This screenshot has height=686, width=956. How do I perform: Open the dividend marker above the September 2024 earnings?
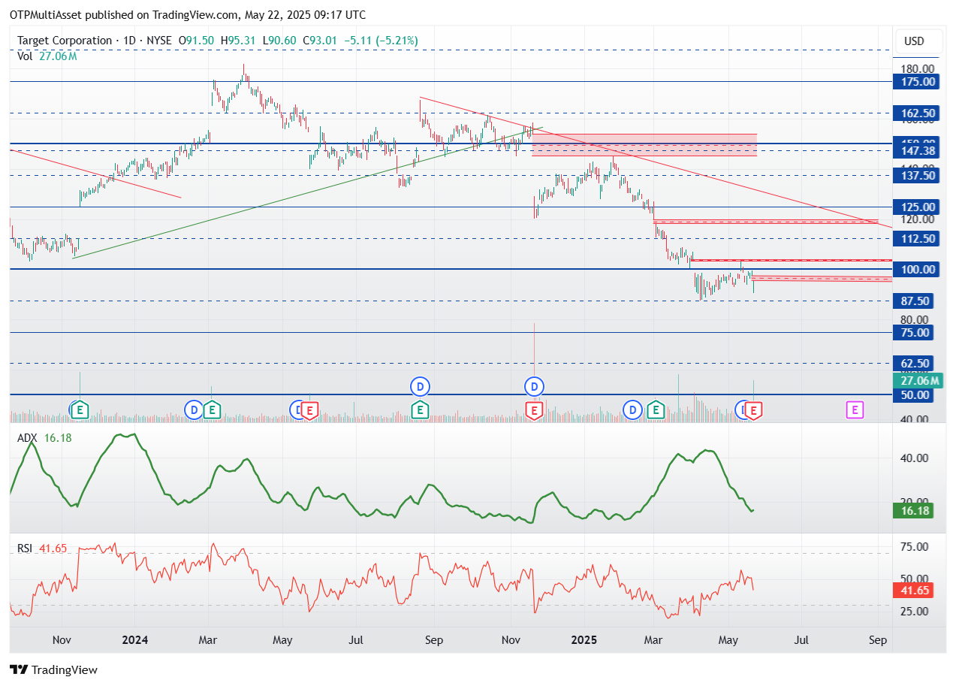[x=420, y=387]
